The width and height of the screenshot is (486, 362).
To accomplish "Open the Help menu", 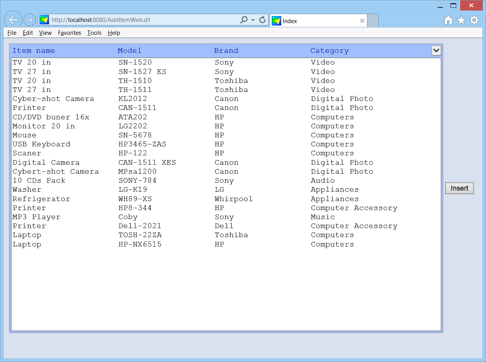I will (114, 33).
